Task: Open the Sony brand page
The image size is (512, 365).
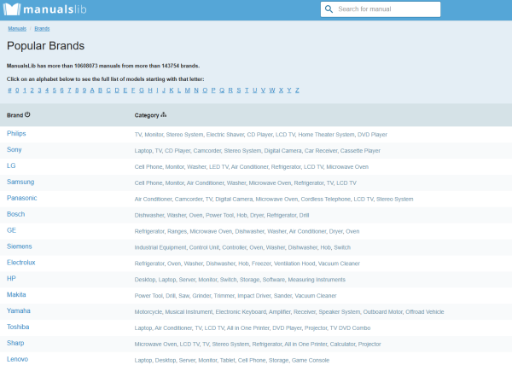Action: [14, 150]
